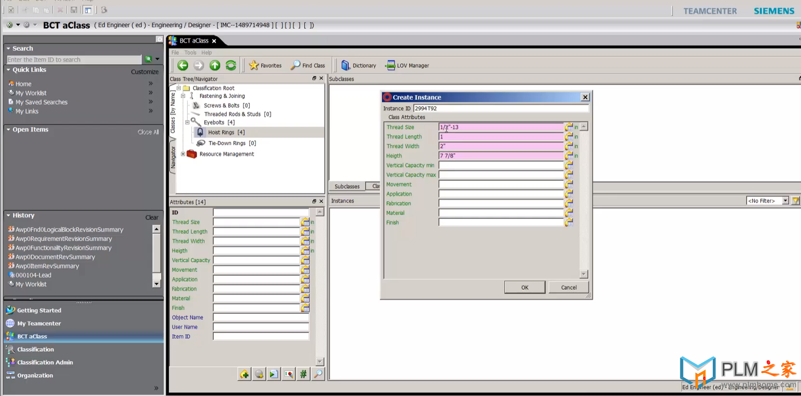Open the Find Class search tool
The height and width of the screenshot is (396, 801).
[308, 65]
